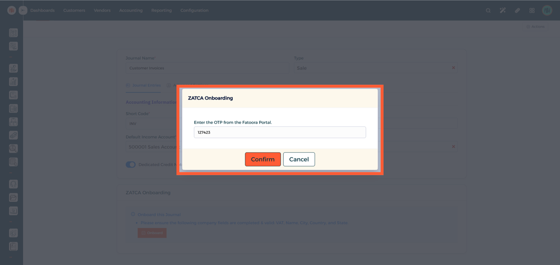This screenshot has height=265, width=560.
Task: Cancel the ZATCA Onboarding dialog
Action: [x=299, y=159]
